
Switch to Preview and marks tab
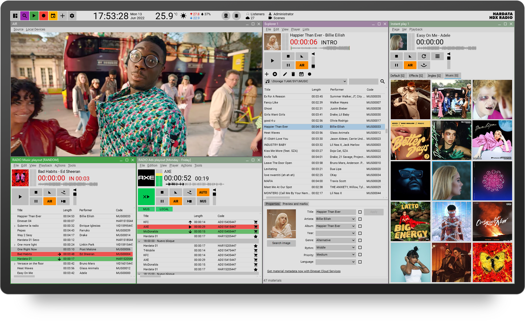(x=295, y=204)
